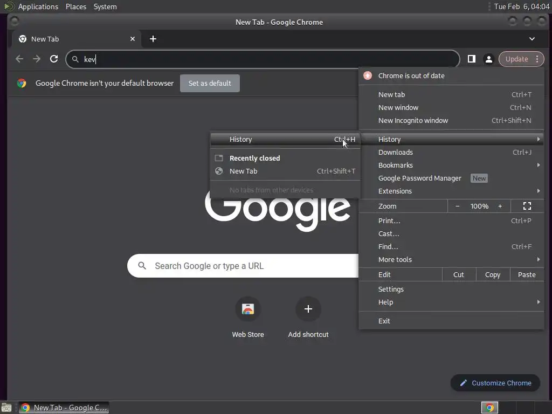Click the Set as default button
The image size is (552, 414).
[210, 83]
